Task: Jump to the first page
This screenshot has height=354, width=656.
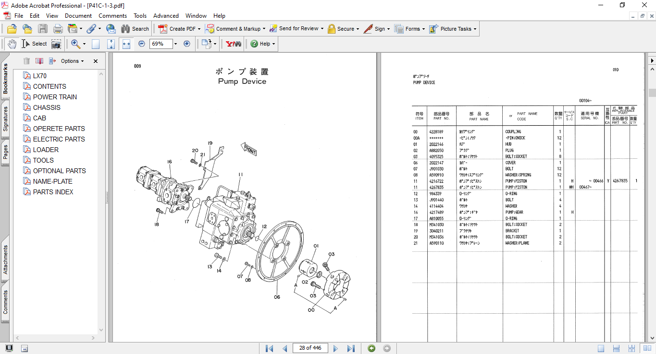Action: pyautogui.click(x=269, y=348)
